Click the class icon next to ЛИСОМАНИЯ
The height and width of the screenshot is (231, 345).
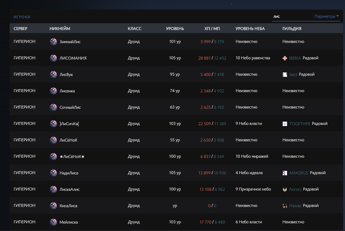(53, 58)
